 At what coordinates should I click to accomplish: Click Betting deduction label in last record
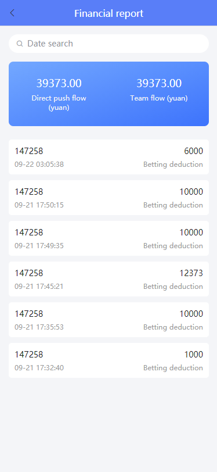tap(173, 367)
